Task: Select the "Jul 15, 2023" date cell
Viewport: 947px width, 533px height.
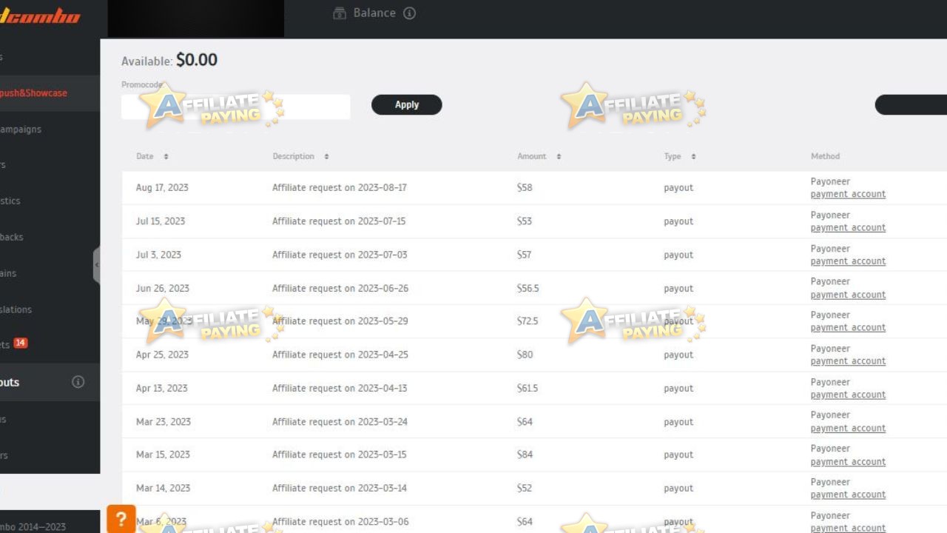Action: coord(161,221)
